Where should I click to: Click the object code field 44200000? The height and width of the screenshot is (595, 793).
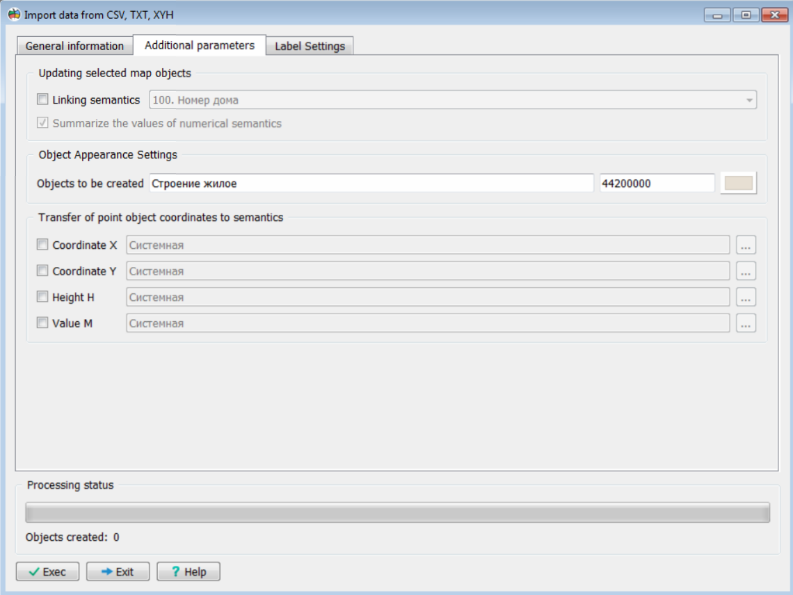pos(657,184)
